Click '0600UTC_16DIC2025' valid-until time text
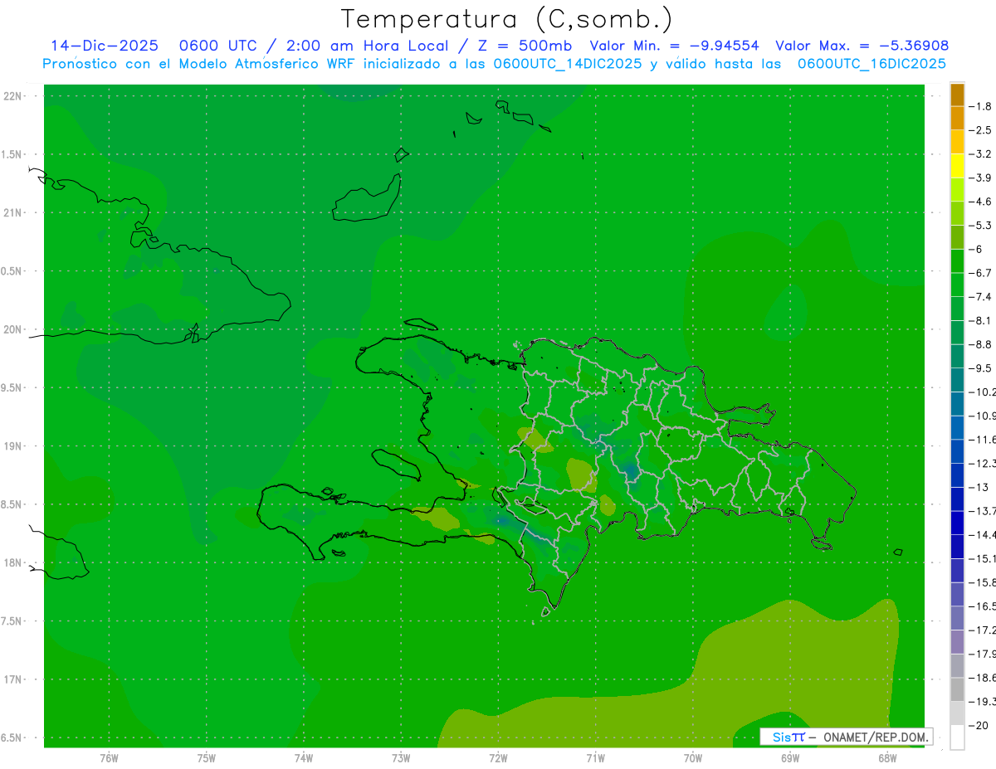The width and height of the screenshot is (996, 769). (871, 64)
